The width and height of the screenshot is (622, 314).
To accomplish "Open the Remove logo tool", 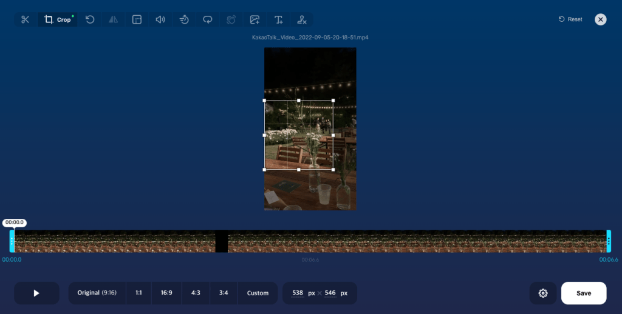I will (302, 19).
